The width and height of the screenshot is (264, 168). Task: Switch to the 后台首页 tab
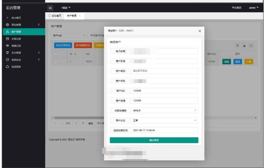pos(55,16)
